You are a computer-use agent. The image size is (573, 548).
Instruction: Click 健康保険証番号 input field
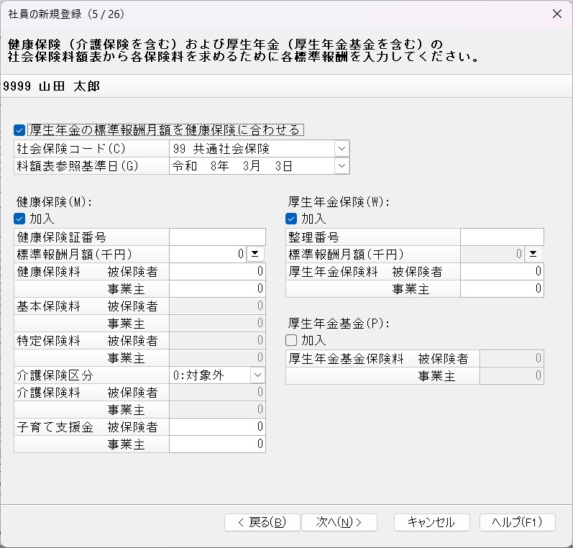pyautogui.click(x=217, y=237)
